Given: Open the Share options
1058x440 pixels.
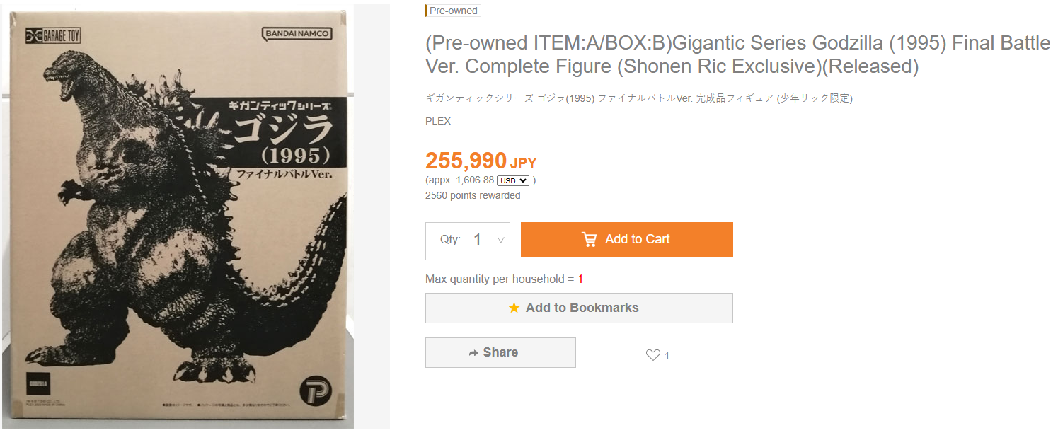Looking at the screenshot, I should click(500, 352).
